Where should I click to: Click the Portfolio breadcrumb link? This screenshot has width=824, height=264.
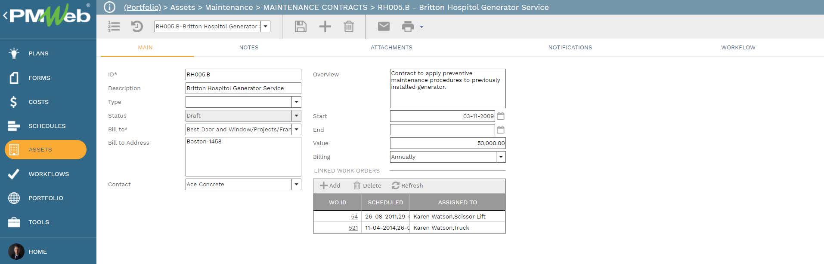[x=142, y=7]
